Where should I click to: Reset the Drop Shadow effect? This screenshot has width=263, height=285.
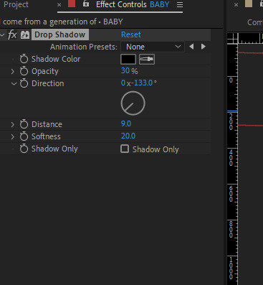point(131,34)
